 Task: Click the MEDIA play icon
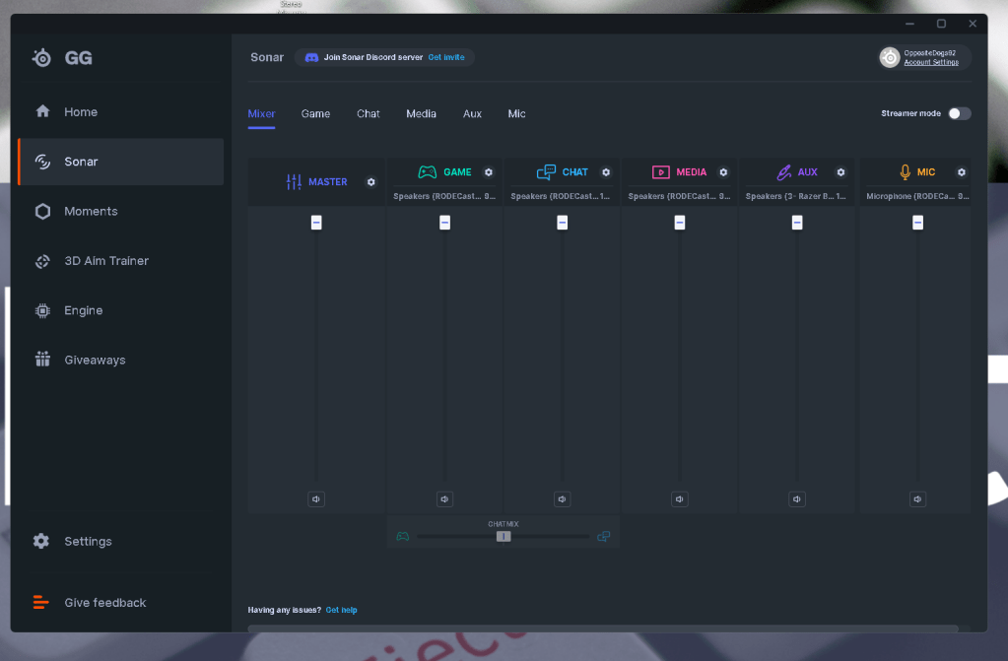pyautogui.click(x=661, y=172)
